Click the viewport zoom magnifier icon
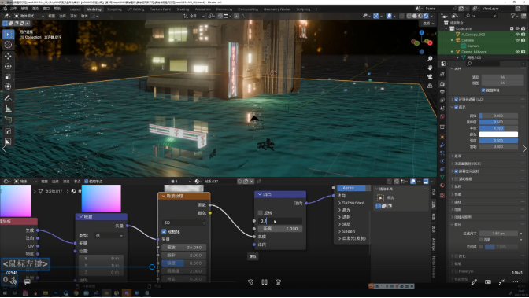 [430, 59]
